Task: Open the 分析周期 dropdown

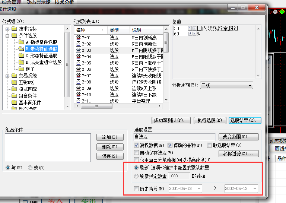Action: [x=226, y=85]
